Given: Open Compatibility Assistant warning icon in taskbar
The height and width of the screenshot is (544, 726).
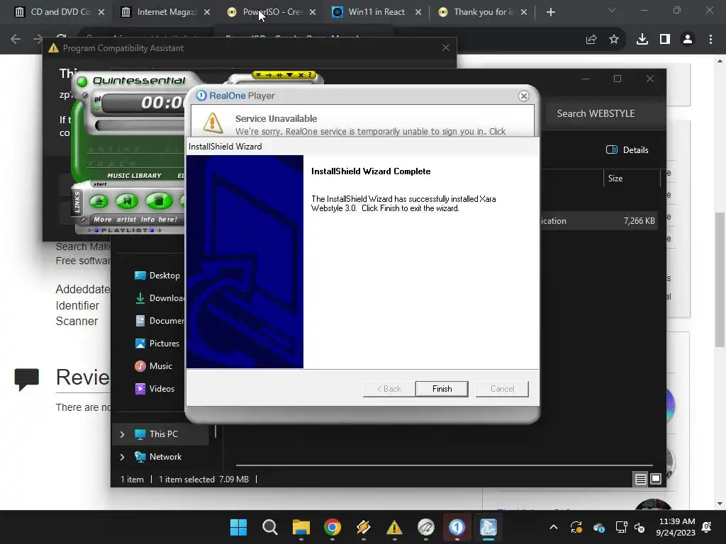Looking at the screenshot, I should click(x=394, y=527).
